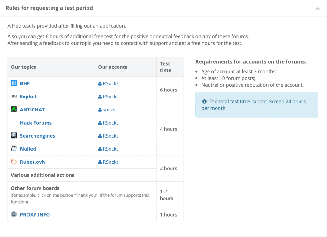Screen dimensions: 327x237
Task: Open the Hack Forums topic link
Action: coord(36,123)
